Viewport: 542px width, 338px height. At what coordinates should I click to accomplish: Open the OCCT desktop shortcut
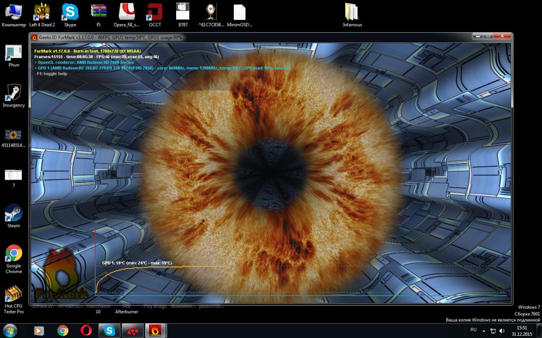pos(155,13)
